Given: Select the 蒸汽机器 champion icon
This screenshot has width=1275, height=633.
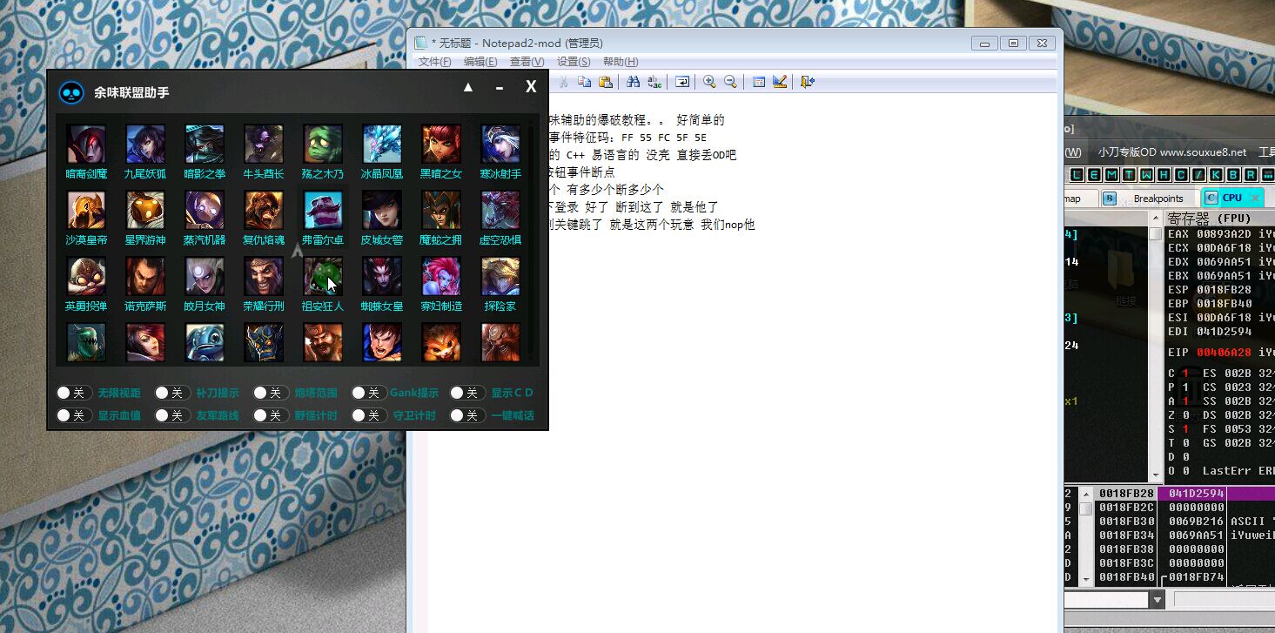Looking at the screenshot, I should pyautogui.click(x=205, y=210).
